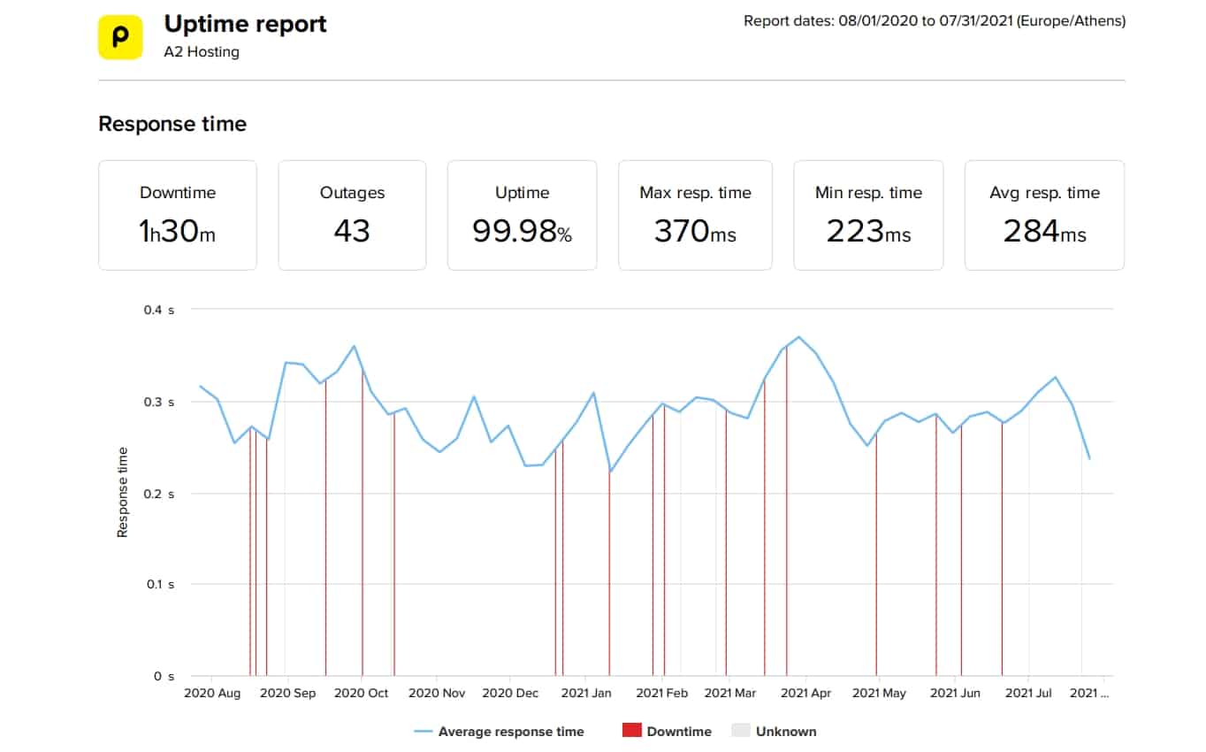Toggle the 'Unknown' legend entry
The image size is (1206, 752).
tap(774, 732)
